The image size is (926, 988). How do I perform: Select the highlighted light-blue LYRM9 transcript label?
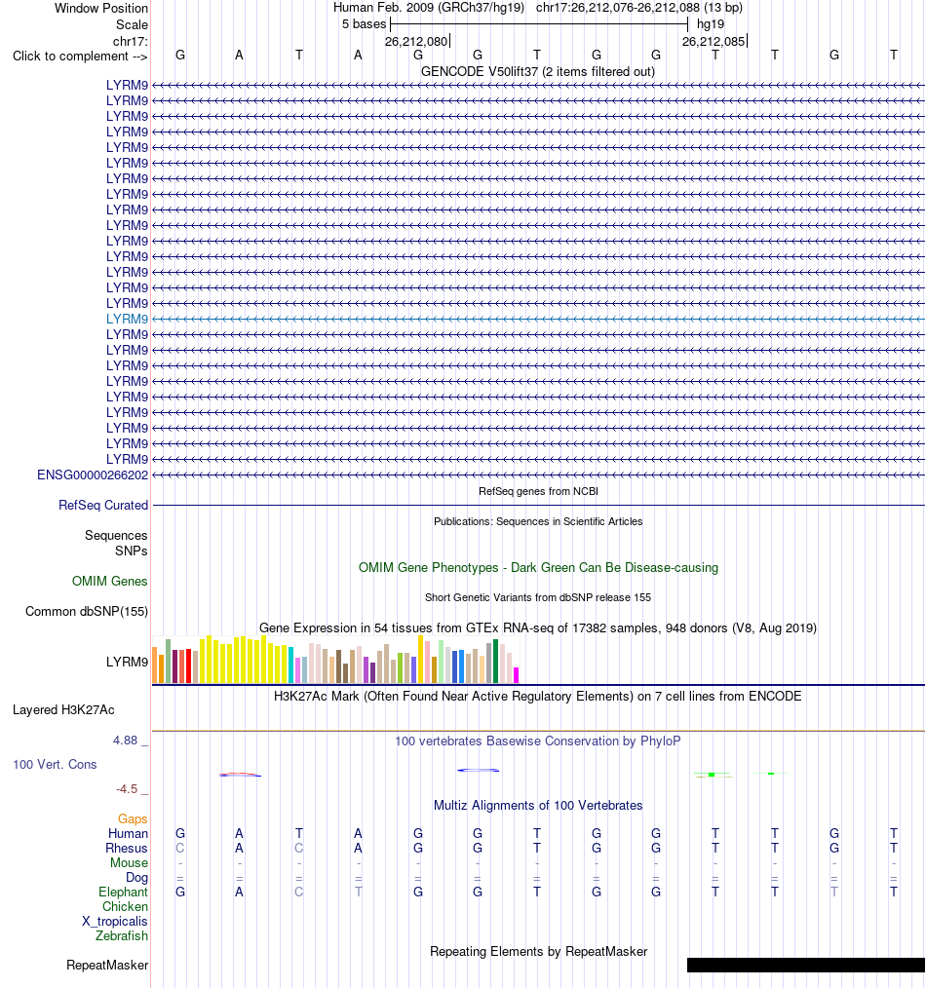[x=127, y=319]
